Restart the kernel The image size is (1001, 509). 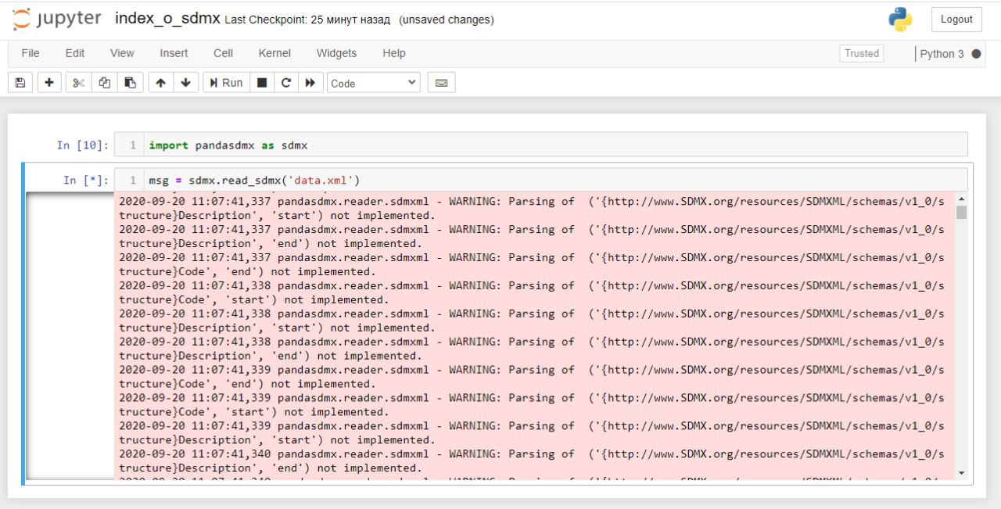(x=286, y=83)
